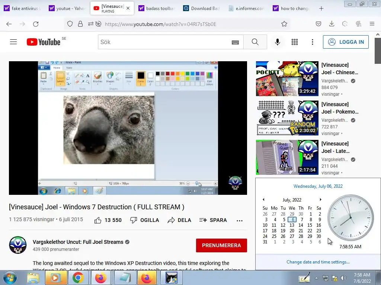Open Firefox application menu
This screenshot has height=285, width=381.
[x=372, y=24]
